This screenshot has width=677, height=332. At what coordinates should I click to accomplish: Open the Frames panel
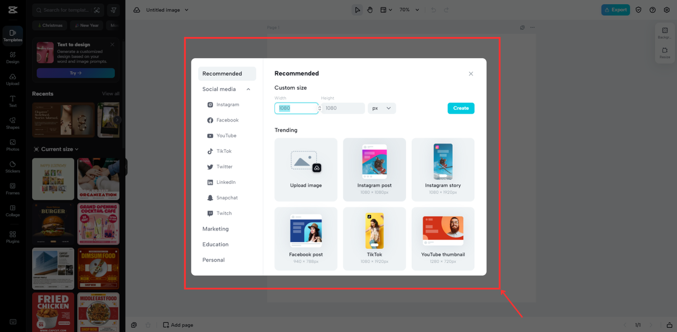click(13, 189)
